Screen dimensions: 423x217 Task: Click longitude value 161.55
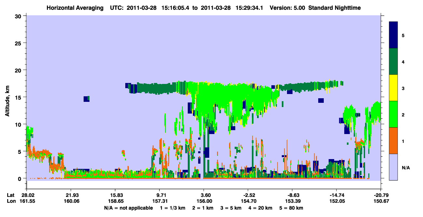[x=27, y=201]
